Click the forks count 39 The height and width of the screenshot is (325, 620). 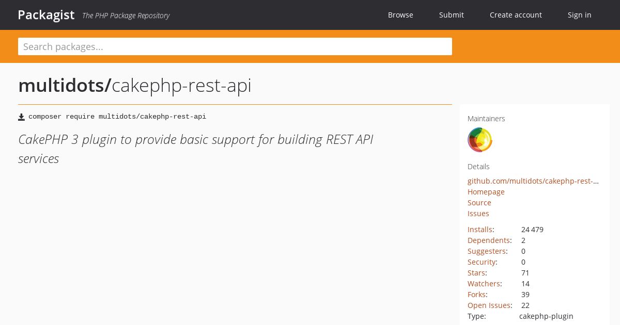click(525, 295)
